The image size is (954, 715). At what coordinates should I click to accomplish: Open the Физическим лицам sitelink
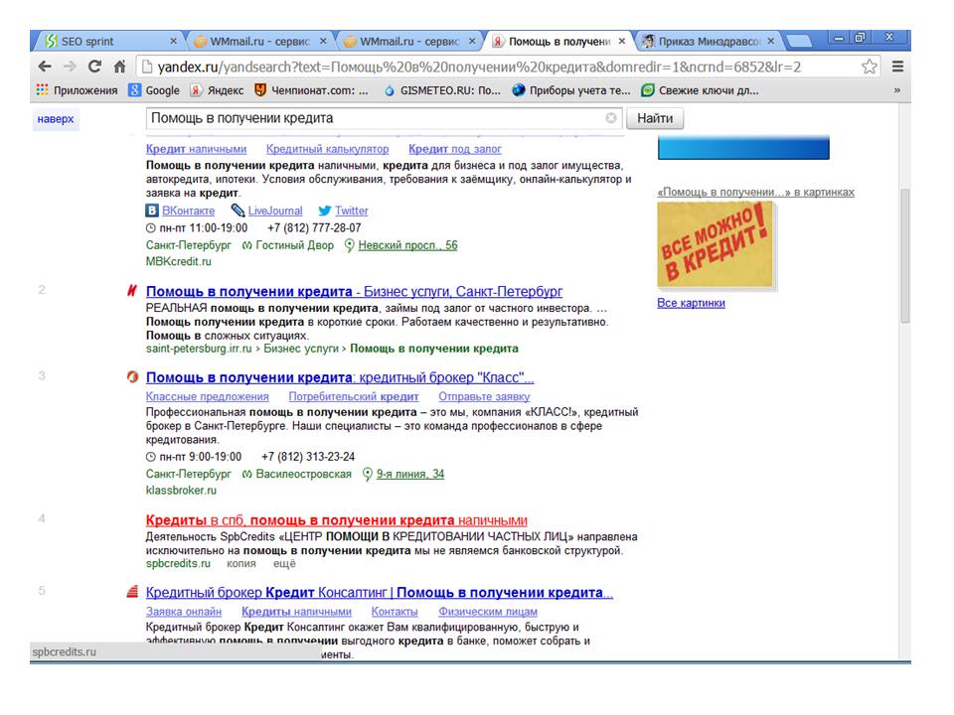(x=488, y=612)
